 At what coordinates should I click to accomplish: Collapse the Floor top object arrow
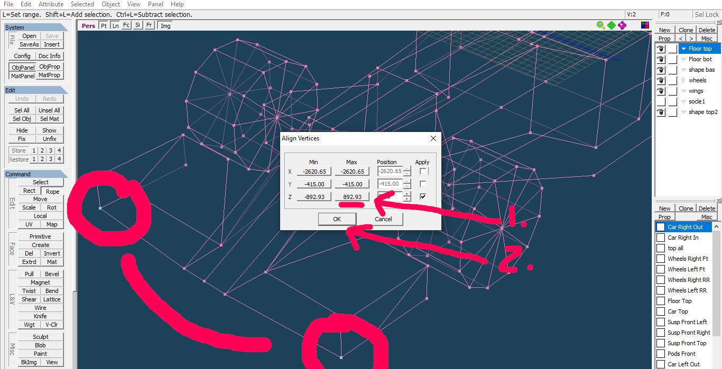(683, 49)
